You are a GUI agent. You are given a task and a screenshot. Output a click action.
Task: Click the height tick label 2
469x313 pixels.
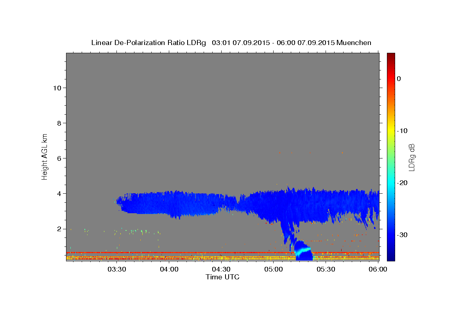pos(59,228)
